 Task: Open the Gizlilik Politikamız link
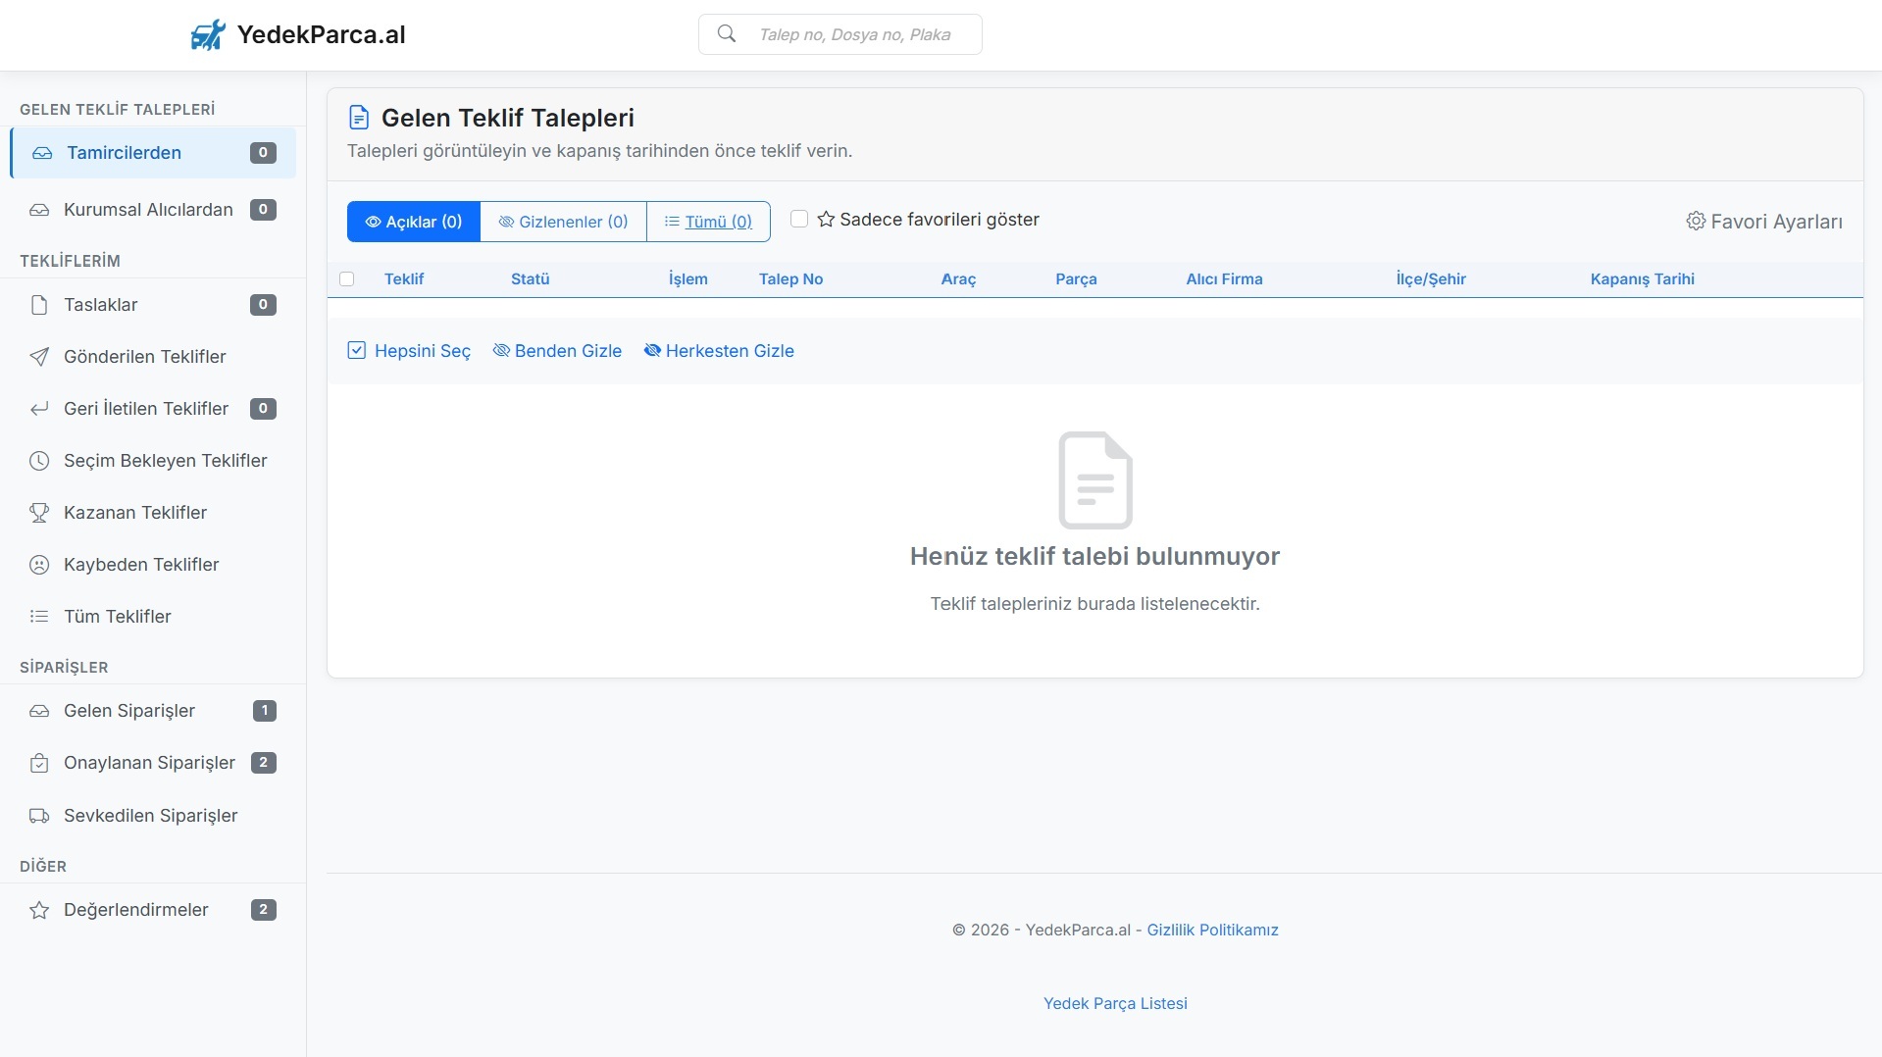[x=1212, y=930]
